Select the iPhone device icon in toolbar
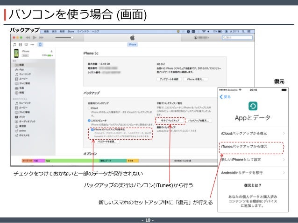Viewport: 298px width, 223px height. (40, 45)
